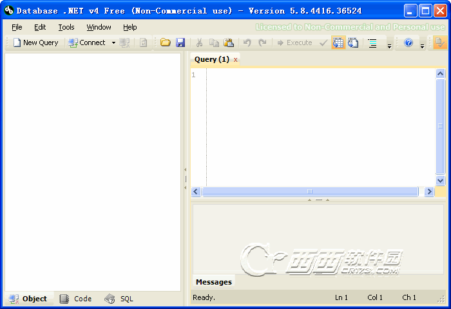Click the disconnect database icon

coord(124,43)
